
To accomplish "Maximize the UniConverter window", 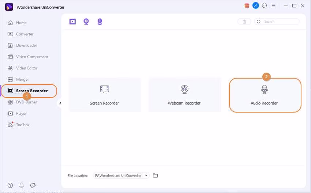I will [x=294, y=6].
